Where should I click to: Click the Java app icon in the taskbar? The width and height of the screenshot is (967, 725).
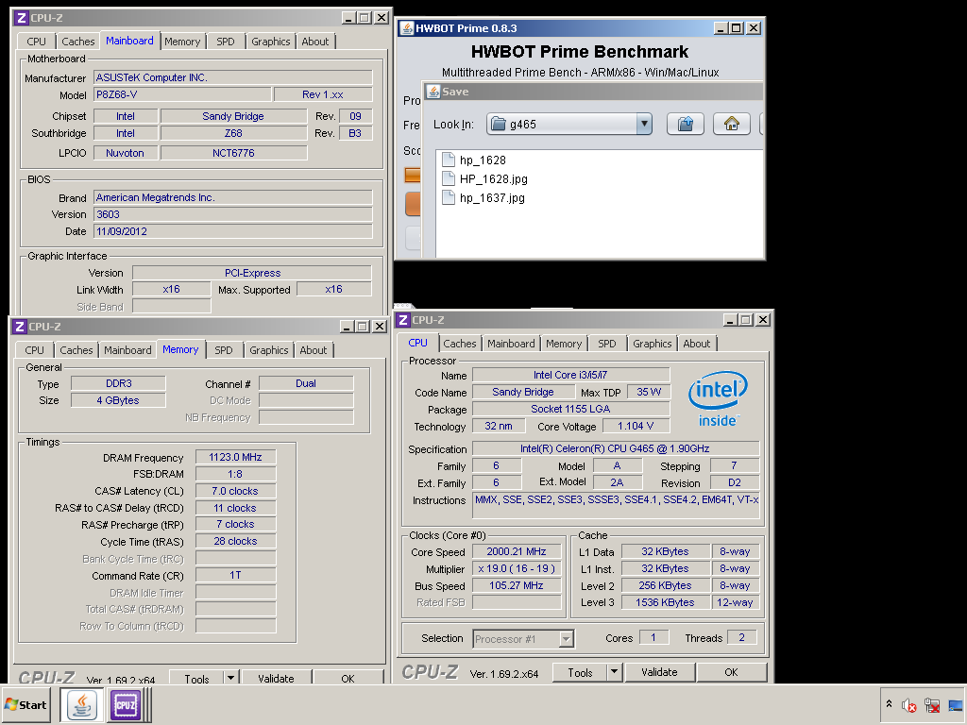(82, 704)
